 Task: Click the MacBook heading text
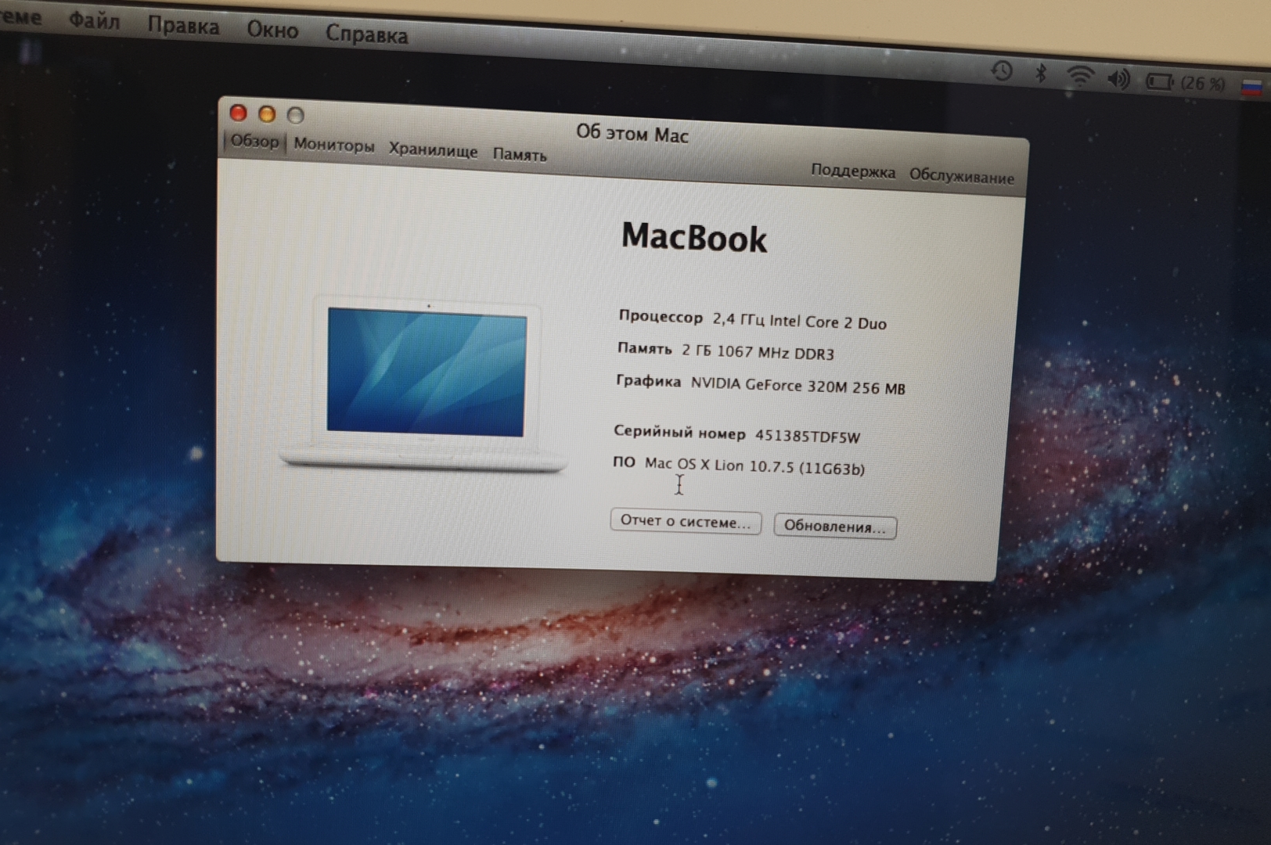[693, 239]
